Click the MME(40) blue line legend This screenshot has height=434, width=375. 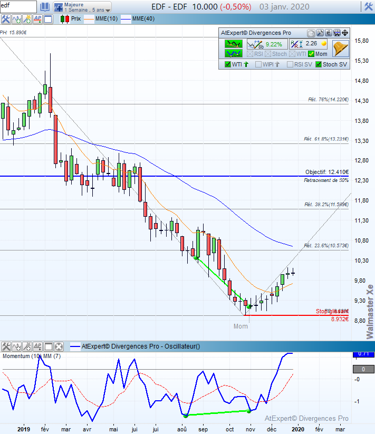click(138, 19)
